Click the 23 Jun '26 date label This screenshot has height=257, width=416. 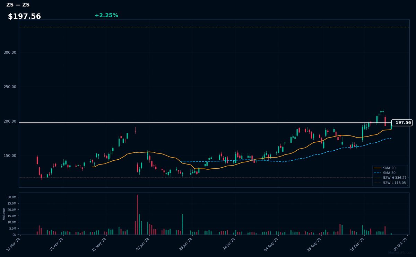(x=185, y=244)
